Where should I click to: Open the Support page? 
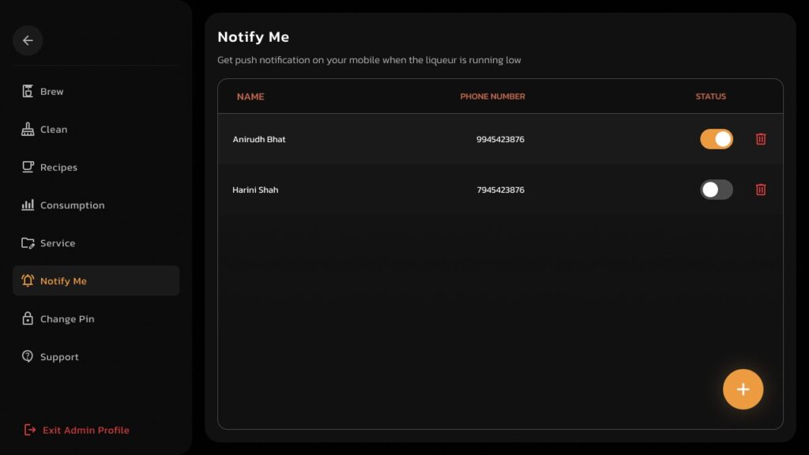58,357
